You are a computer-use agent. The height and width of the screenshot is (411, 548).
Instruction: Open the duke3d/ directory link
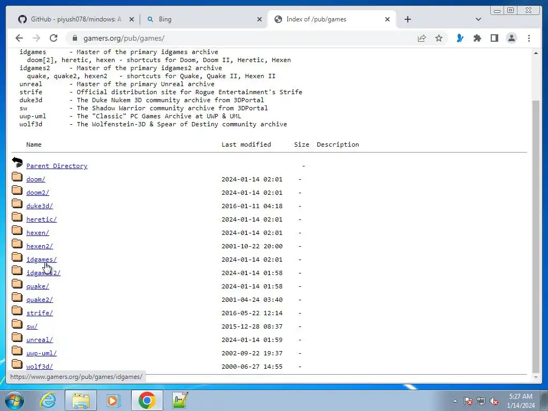pyautogui.click(x=40, y=206)
